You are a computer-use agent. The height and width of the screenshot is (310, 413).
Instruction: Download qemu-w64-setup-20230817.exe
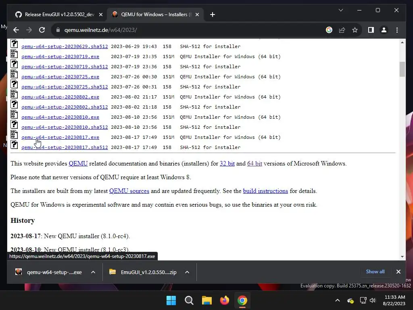(x=60, y=137)
